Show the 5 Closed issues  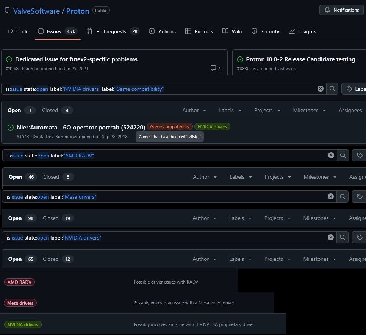(x=59, y=177)
